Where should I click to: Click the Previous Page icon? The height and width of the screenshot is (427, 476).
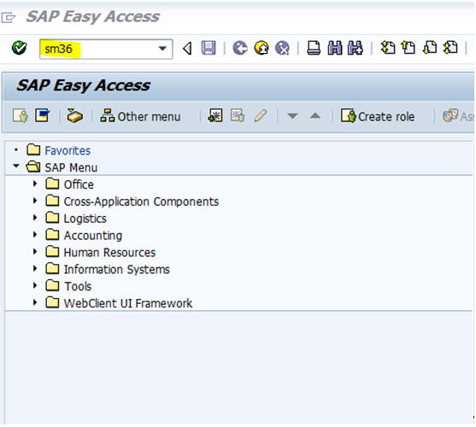pyautogui.click(x=408, y=48)
